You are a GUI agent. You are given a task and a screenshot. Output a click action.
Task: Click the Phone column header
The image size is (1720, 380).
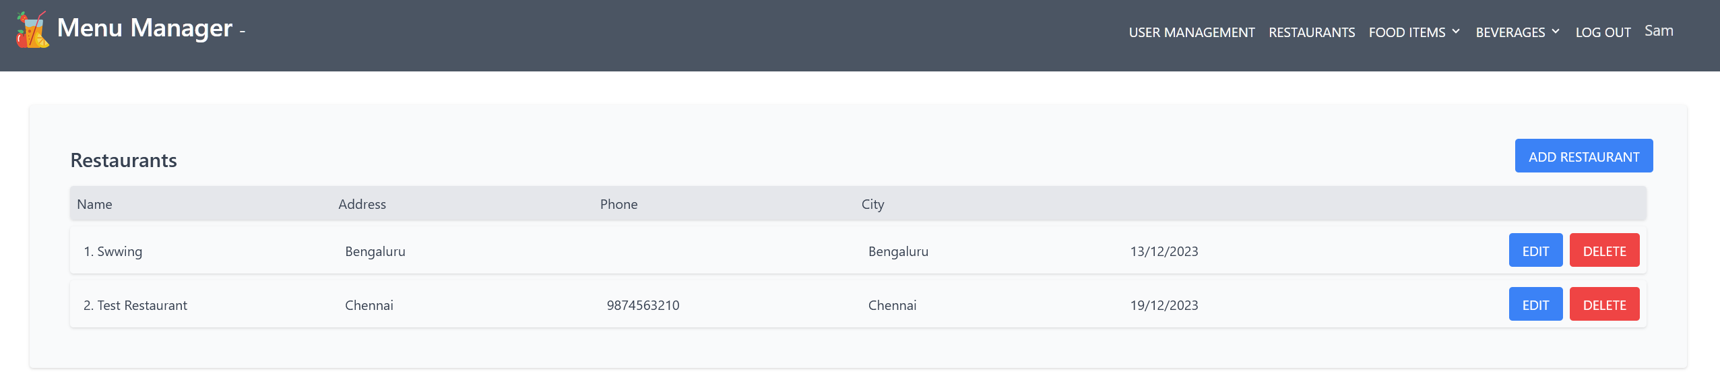618,204
